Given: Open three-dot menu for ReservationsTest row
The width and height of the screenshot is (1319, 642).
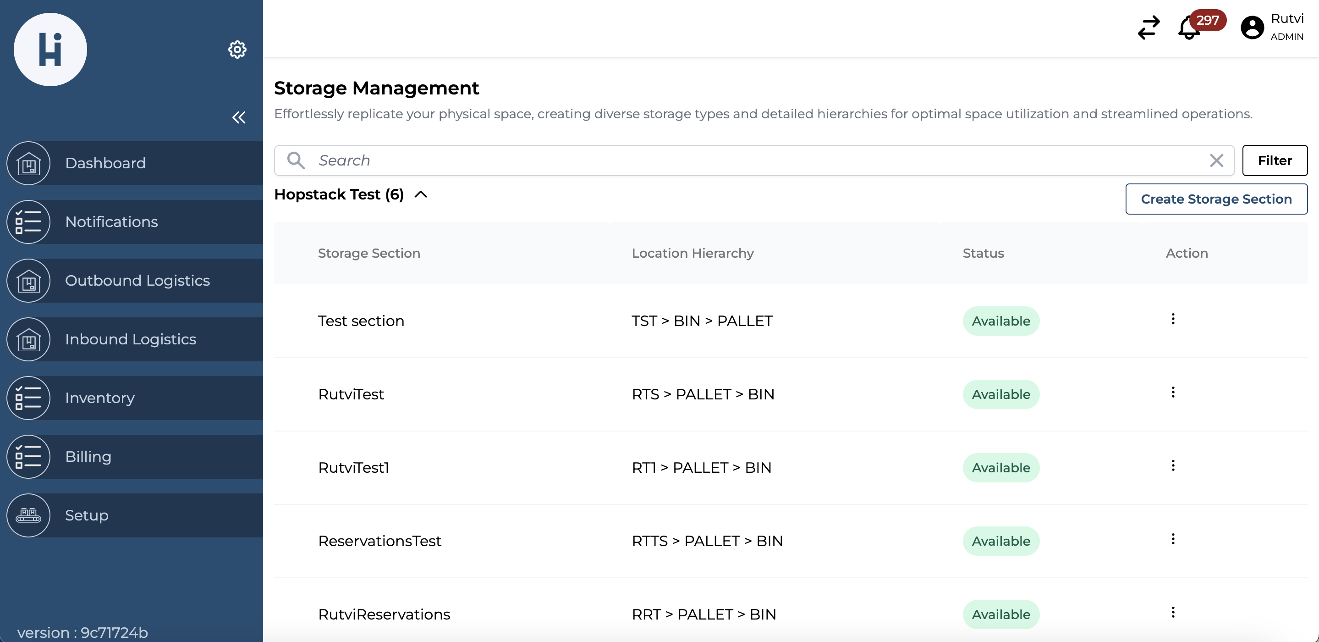Looking at the screenshot, I should click(1172, 539).
